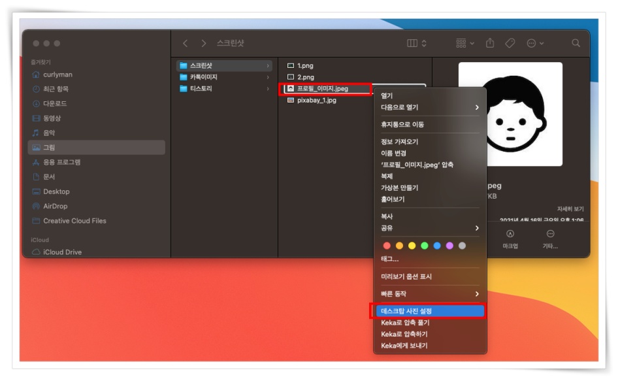Viewport: 618px width, 381px height.
Task: Choose the '프로필_이미지.jpeg' 압축 entry
Action: point(430,165)
